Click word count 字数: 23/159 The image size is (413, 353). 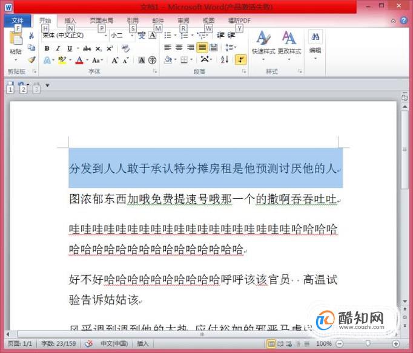coord(59,343)
